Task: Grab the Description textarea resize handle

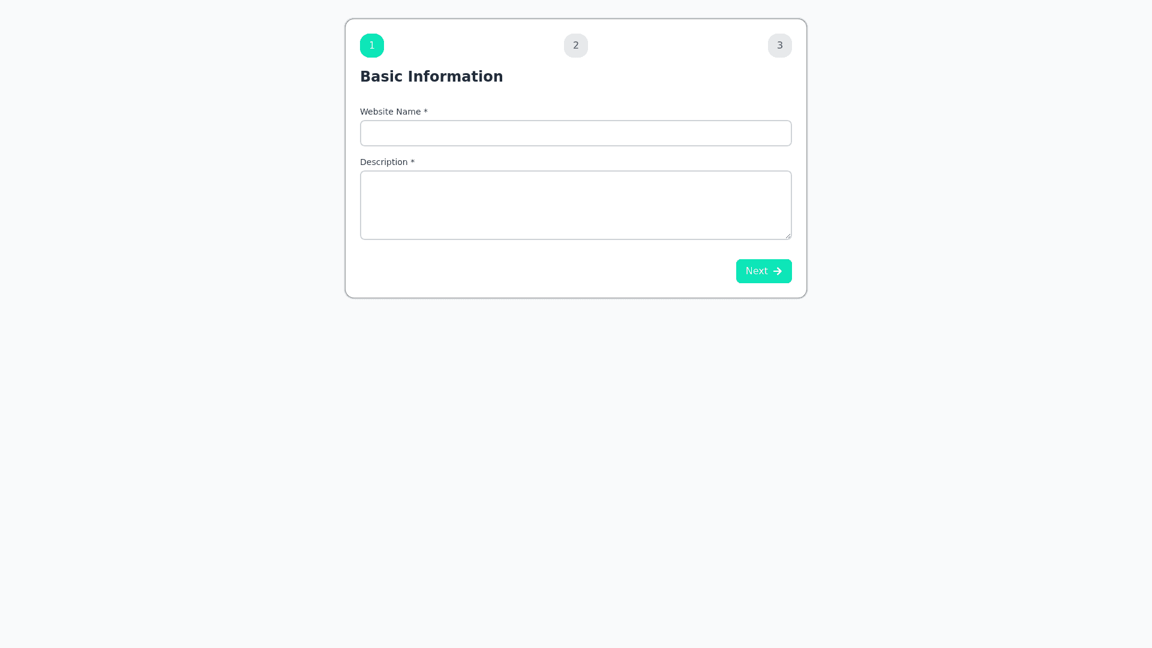Action: coord(788,236)
